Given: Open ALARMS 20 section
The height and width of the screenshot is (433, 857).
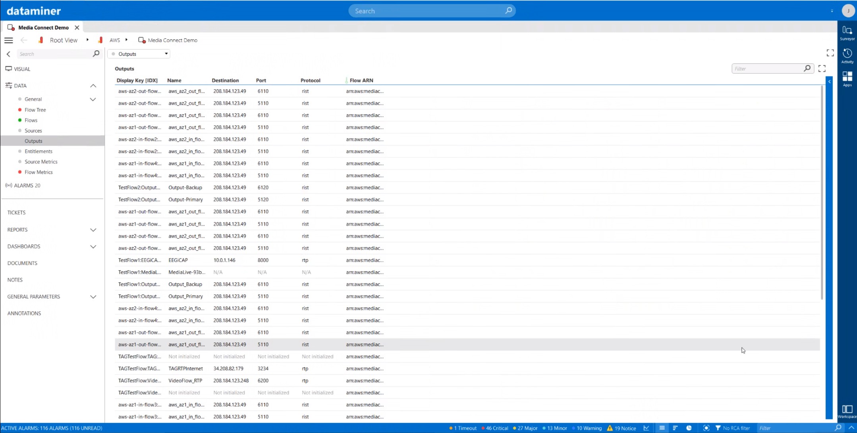Looking at the screenshot, I should 23,185.
